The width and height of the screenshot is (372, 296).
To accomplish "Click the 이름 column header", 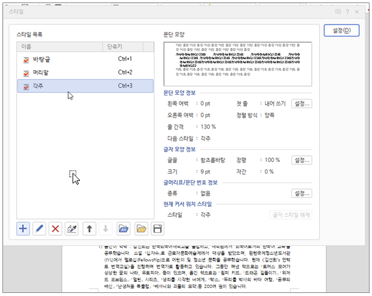I will pos(60,47).
